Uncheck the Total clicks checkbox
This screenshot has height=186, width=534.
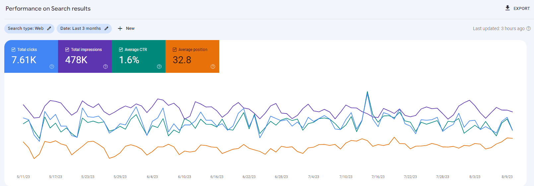click(x=14, y=50)
